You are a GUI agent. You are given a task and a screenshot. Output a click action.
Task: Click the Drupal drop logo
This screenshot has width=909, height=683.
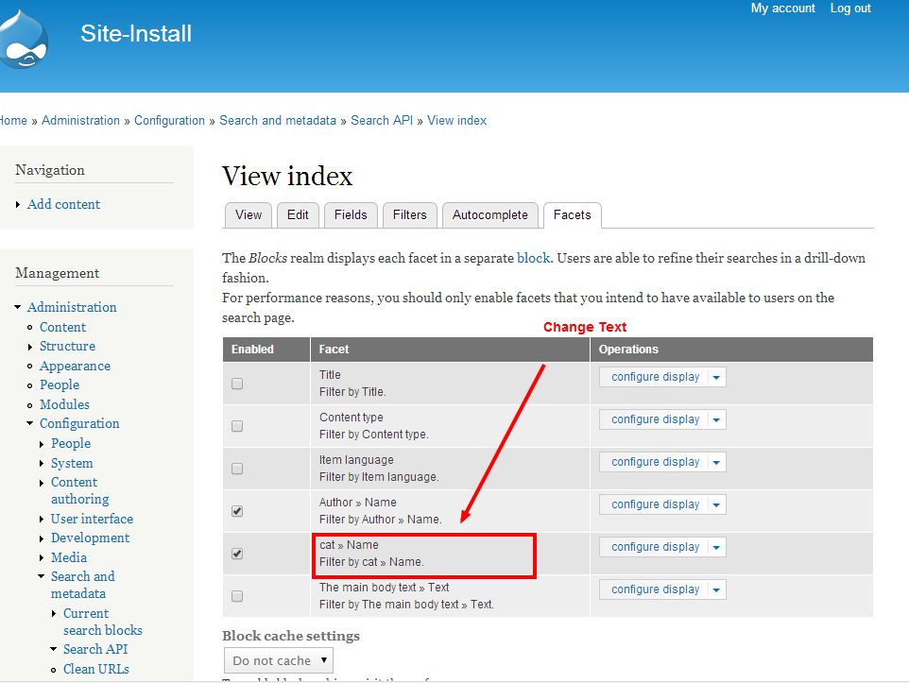point(24,40)
